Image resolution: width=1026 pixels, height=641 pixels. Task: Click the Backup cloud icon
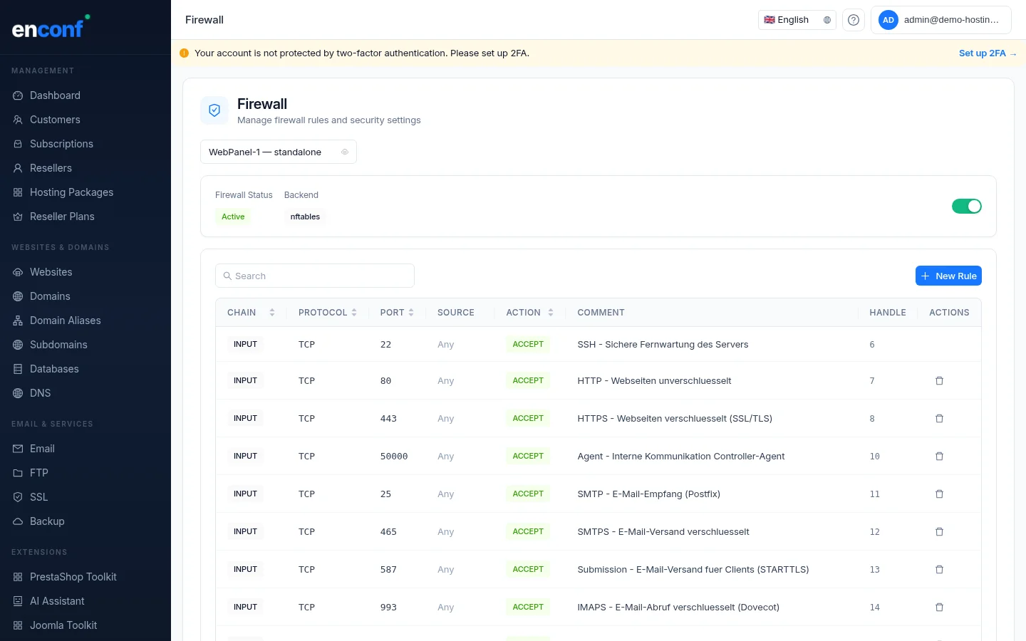click(x=18, y=521)
